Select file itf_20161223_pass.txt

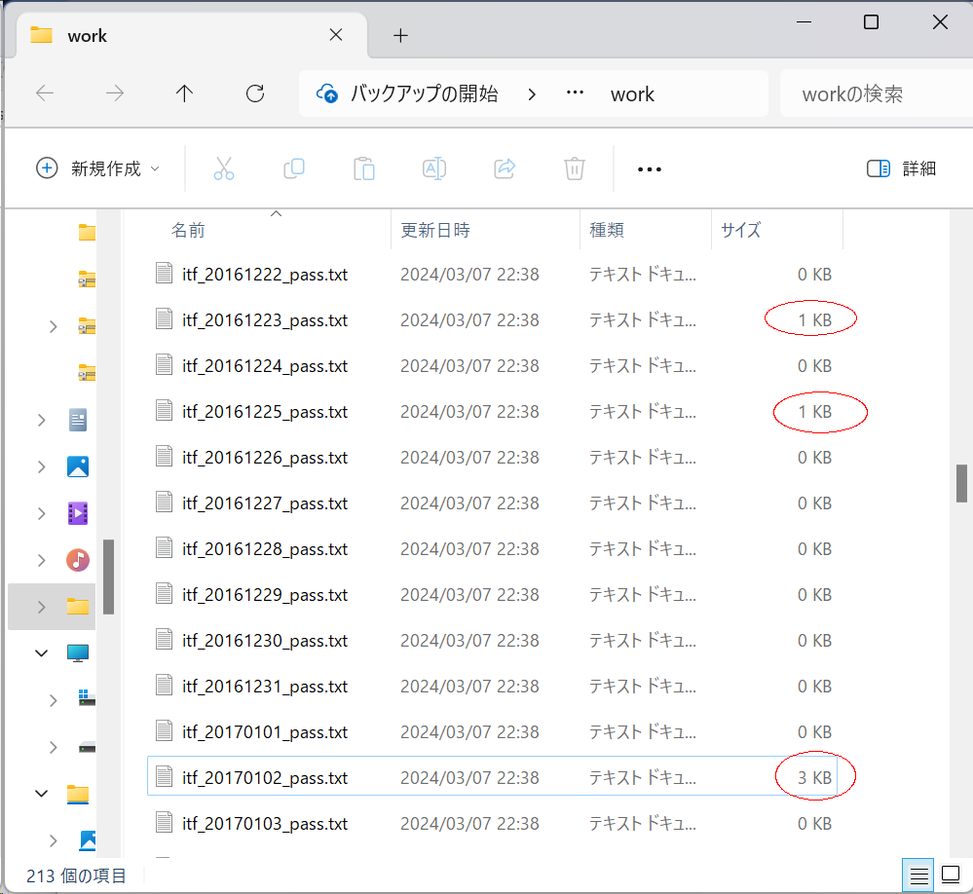coord(493,320)
